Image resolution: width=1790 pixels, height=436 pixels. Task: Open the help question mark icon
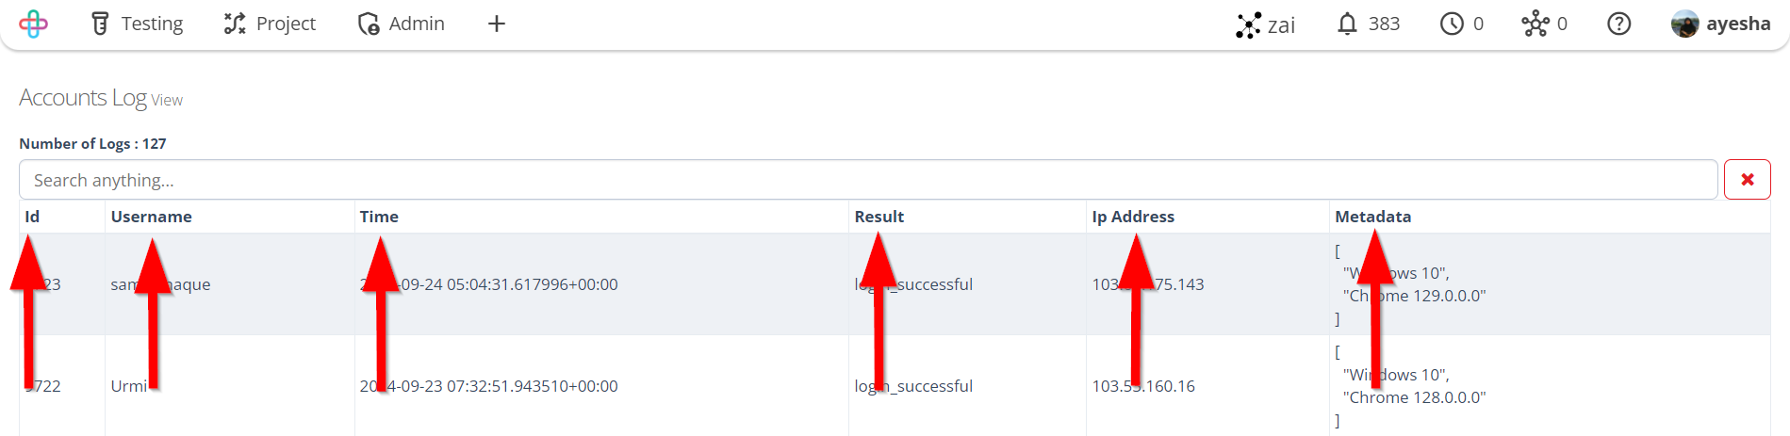pos(1618,24)
